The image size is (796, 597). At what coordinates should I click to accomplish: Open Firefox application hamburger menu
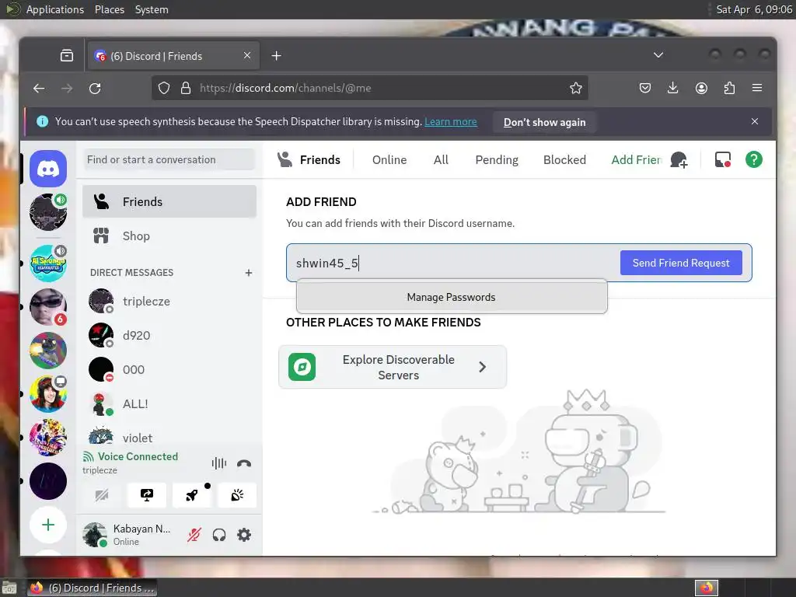pyautogui.click(x=757, y=89)
